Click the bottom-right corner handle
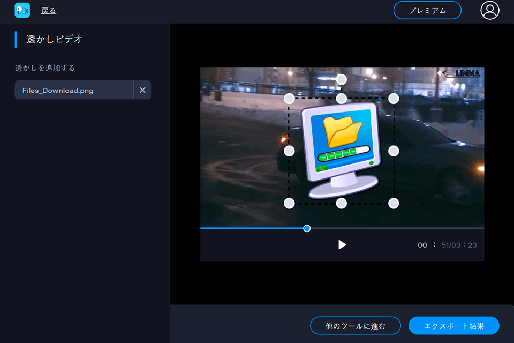This screenshot has height=343, width=514. coord(394,203)
